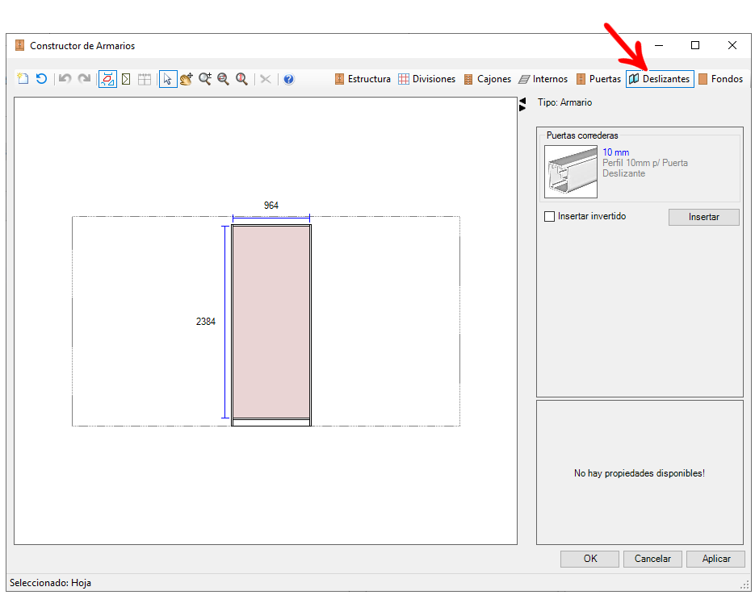This screenshot has width=755, height=595.
Task: Click the zoom in/out magnifier
Action: pos(205,79)
